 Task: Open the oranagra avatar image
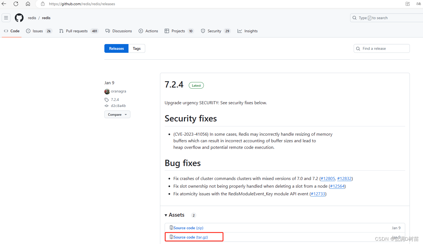point(107,91)
